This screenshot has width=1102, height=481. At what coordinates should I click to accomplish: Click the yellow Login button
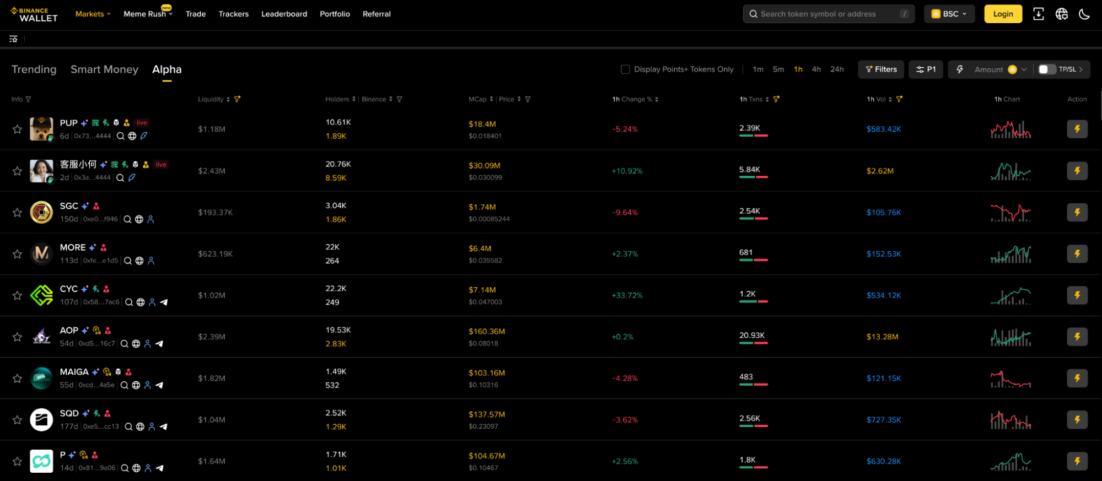pos(1003,14)
